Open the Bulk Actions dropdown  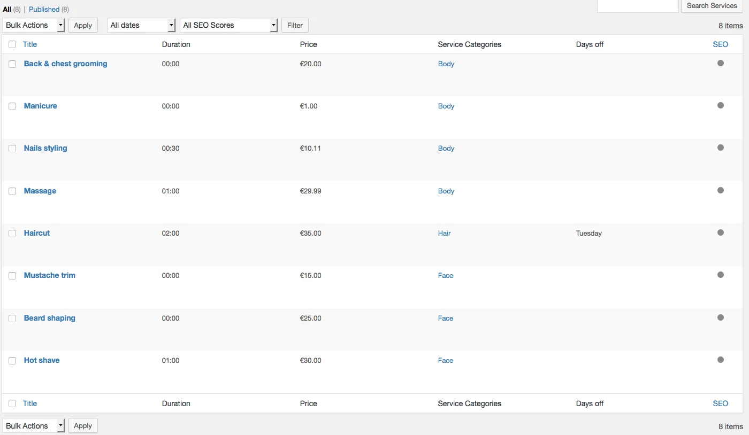[x=33, y=25]
